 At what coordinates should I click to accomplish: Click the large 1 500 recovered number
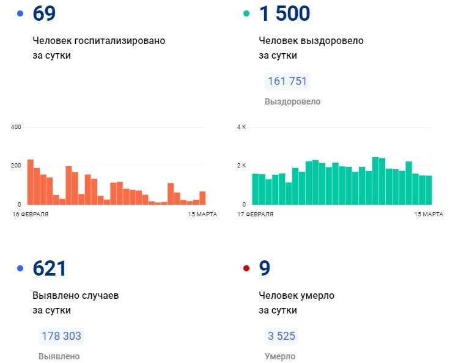coord(284,13)
